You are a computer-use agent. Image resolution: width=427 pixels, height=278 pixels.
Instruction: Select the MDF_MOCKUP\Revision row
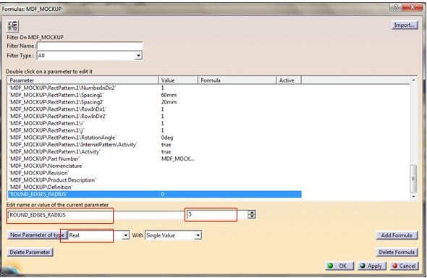154,173
